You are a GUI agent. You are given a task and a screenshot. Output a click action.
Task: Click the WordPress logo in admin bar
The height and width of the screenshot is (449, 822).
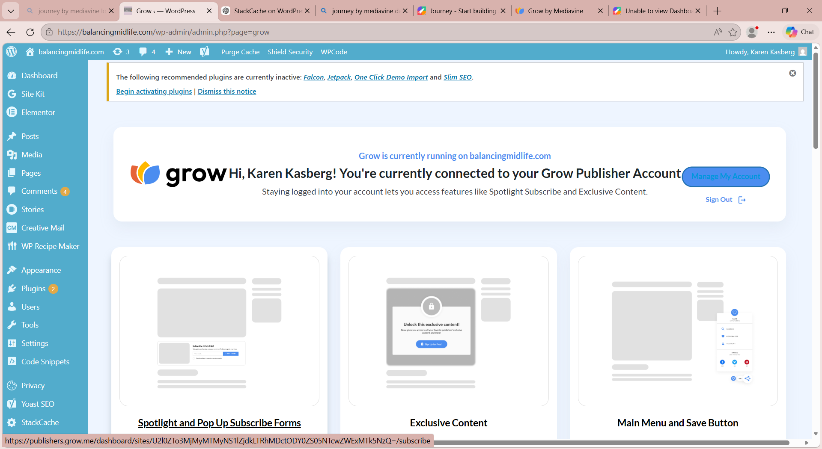[12, 52]
